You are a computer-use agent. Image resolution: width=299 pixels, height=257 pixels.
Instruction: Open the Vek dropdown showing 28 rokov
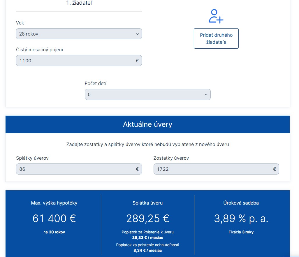pyautogui.click(x=76, y=34)
